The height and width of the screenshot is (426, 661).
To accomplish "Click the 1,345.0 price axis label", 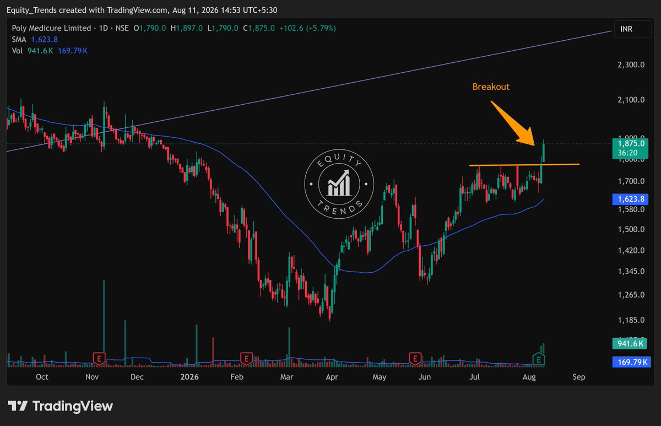I will [631, 271].
